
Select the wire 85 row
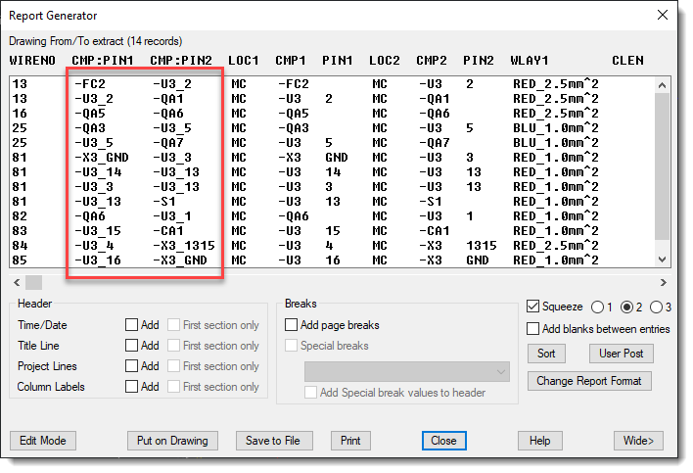click(332, 260)
